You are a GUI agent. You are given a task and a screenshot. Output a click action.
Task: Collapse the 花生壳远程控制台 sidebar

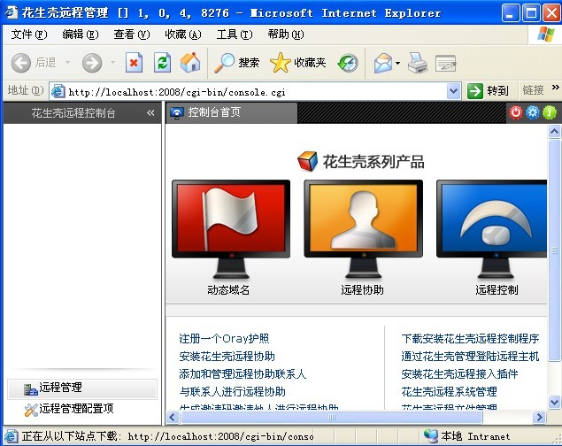point(150,113)
